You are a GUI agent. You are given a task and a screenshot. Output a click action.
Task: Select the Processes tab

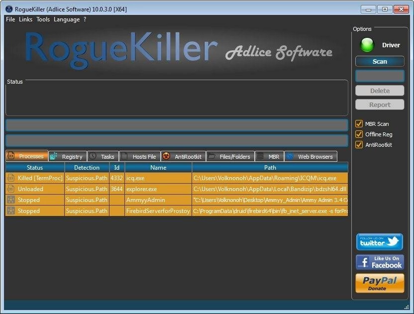pos(27,156)
